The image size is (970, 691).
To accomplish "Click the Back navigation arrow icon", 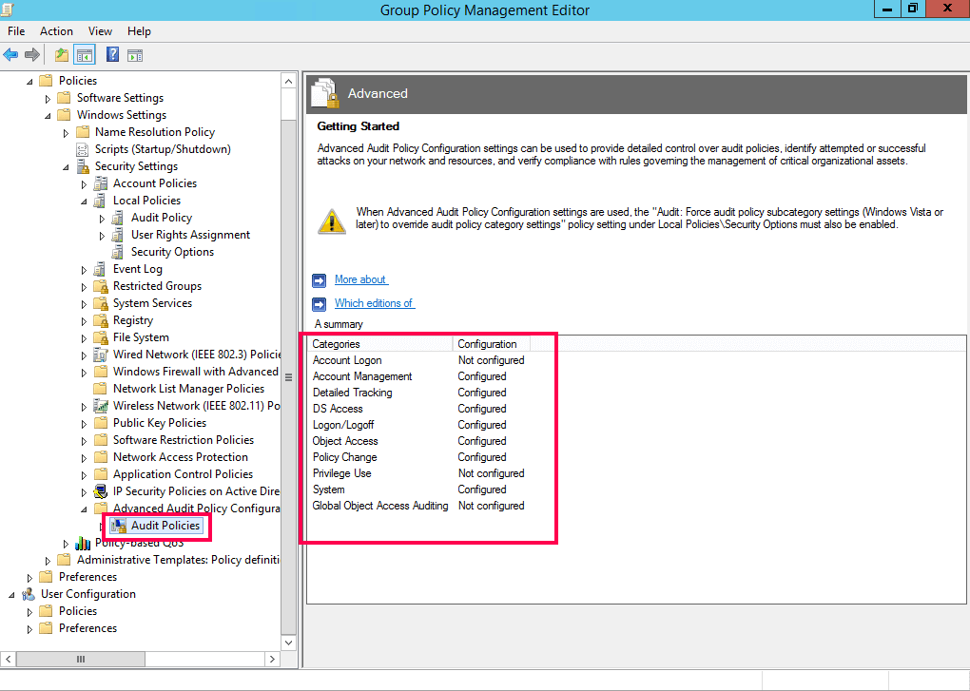I will tap(11, 54).
